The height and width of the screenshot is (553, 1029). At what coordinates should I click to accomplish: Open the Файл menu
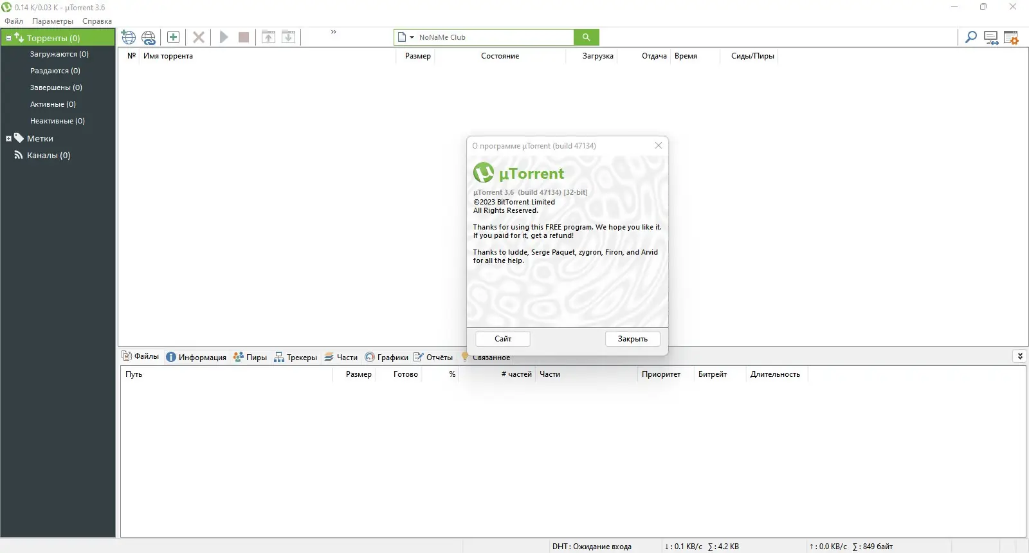14,21
